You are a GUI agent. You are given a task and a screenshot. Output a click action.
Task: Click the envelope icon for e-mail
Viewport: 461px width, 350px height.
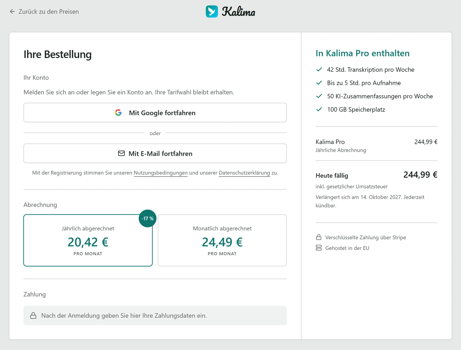(122, 153)
